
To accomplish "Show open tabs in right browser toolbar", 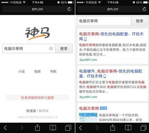I will coord(143,128).
